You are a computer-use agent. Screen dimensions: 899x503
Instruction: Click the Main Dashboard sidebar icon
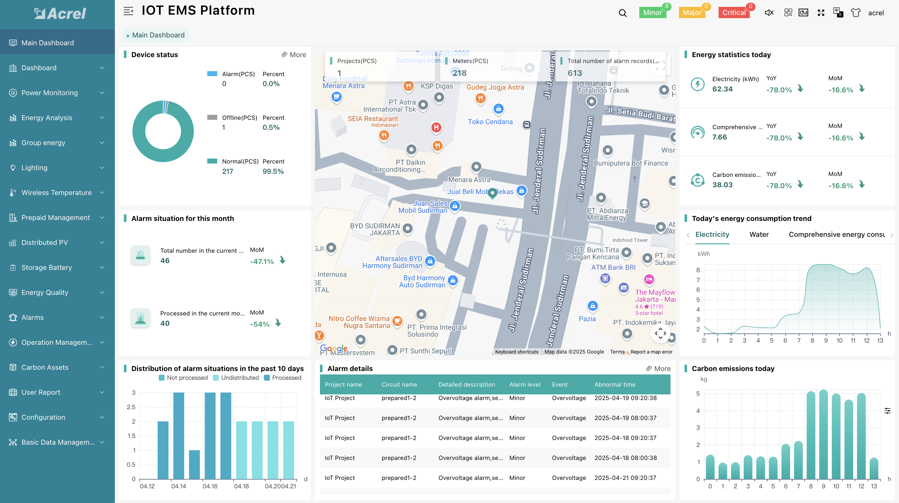click(x=13, y=42)
